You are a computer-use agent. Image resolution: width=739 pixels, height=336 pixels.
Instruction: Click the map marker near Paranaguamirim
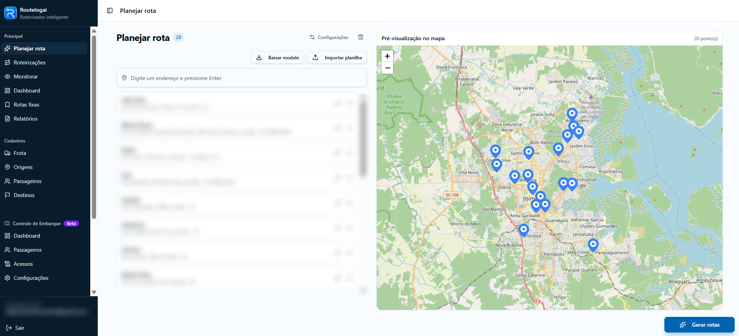tap(593, 245)
